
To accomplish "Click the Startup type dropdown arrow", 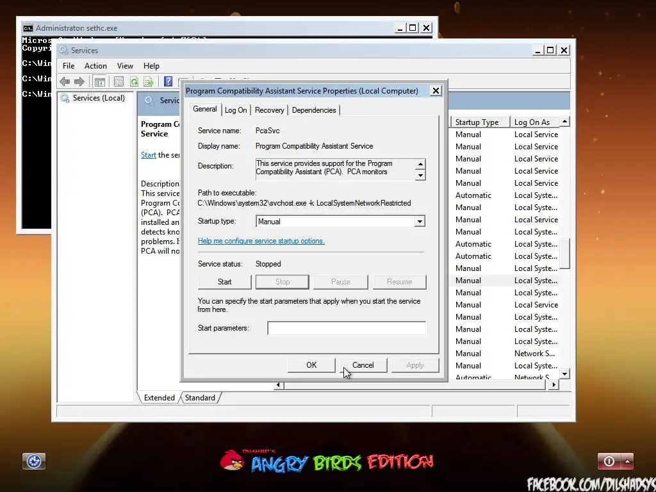I will pyautogui.click(x=420, y=221).
